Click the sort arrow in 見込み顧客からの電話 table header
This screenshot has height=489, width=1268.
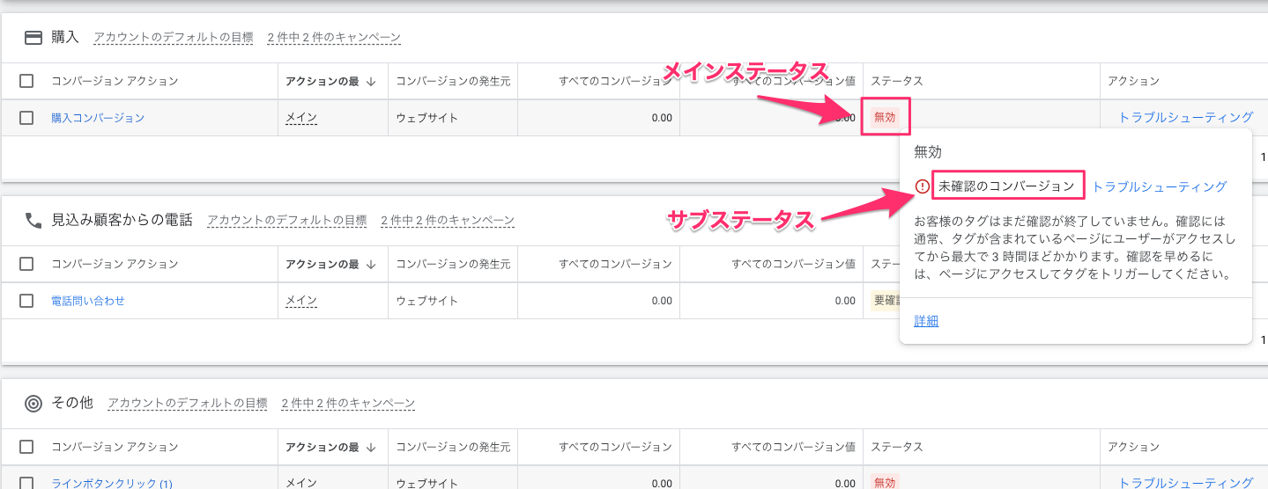coord(371,264)
